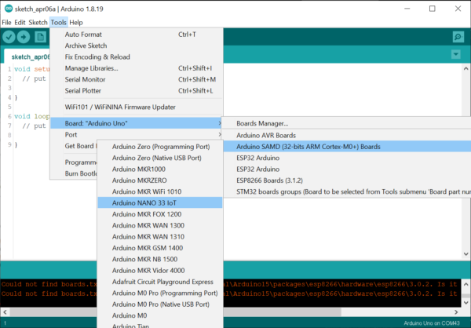Image resolution: width=471 pixels, height=328 pixels.
Task: Click the Upload arrow toolbar icon
Action: tap(25, 37)
